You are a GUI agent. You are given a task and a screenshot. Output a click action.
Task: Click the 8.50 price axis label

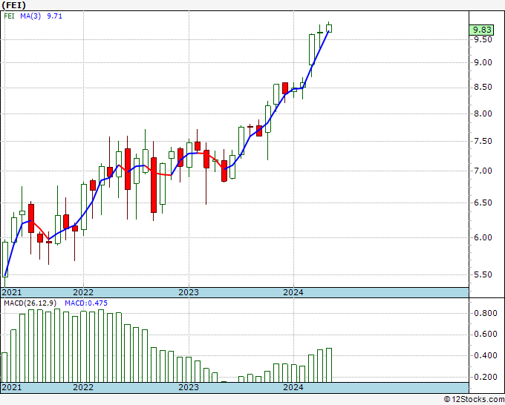click(483, 88)
